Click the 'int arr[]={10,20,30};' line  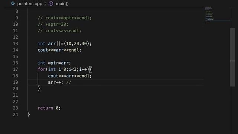point(65,44)
